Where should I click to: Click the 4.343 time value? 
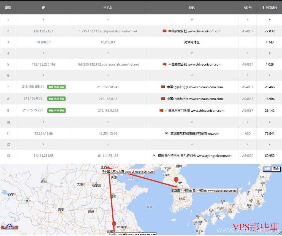(x=270, y=42)
